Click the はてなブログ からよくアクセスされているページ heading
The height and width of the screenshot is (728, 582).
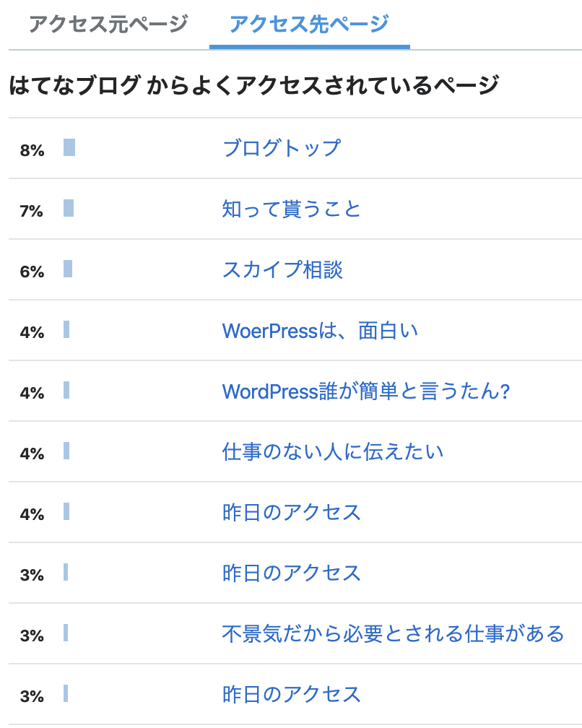254,85
